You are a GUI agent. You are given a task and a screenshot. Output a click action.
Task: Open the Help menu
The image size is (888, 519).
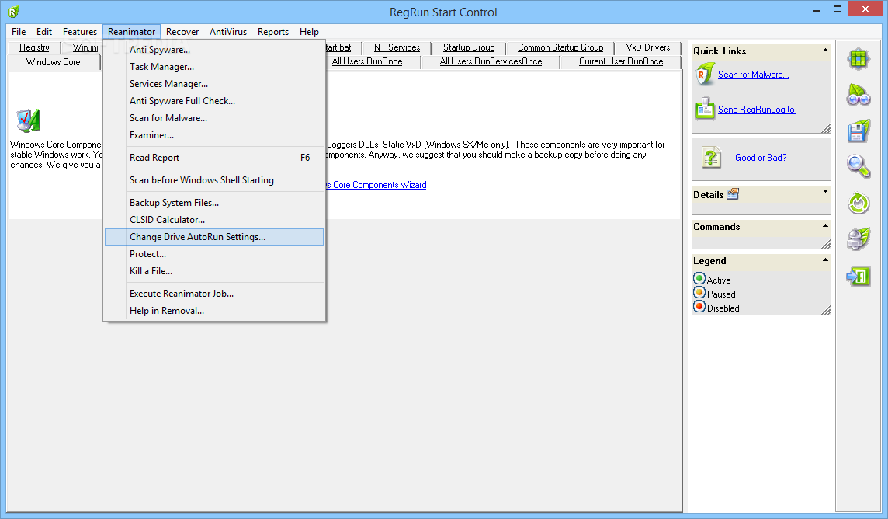[309, 32]
